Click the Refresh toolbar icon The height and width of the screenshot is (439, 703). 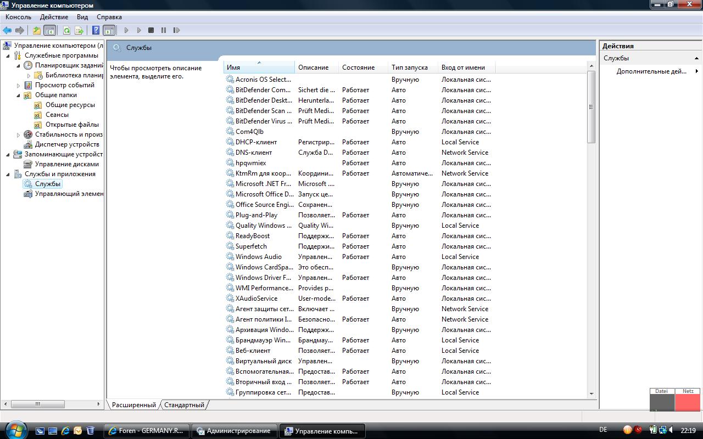[66, 30]
